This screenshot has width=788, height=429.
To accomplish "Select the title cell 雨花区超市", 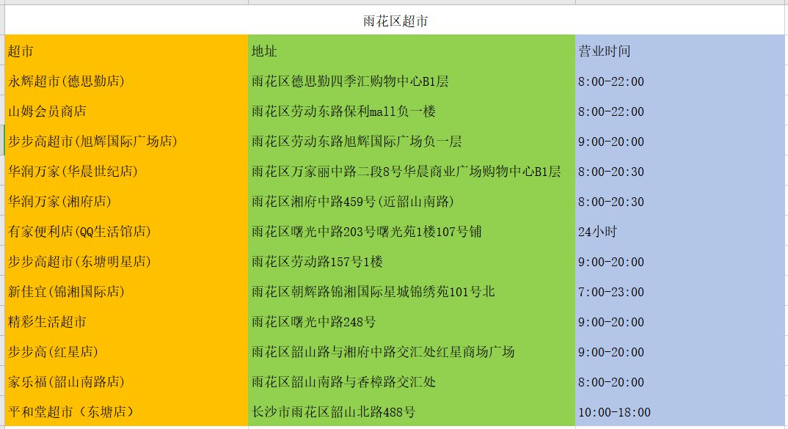I will 395,21.
